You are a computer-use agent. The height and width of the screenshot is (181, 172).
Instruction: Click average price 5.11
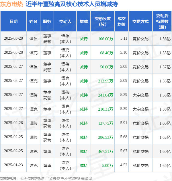[124, 38]
